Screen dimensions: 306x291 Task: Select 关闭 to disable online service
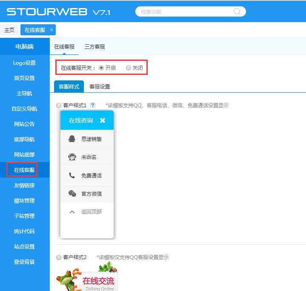click(129, 68)
